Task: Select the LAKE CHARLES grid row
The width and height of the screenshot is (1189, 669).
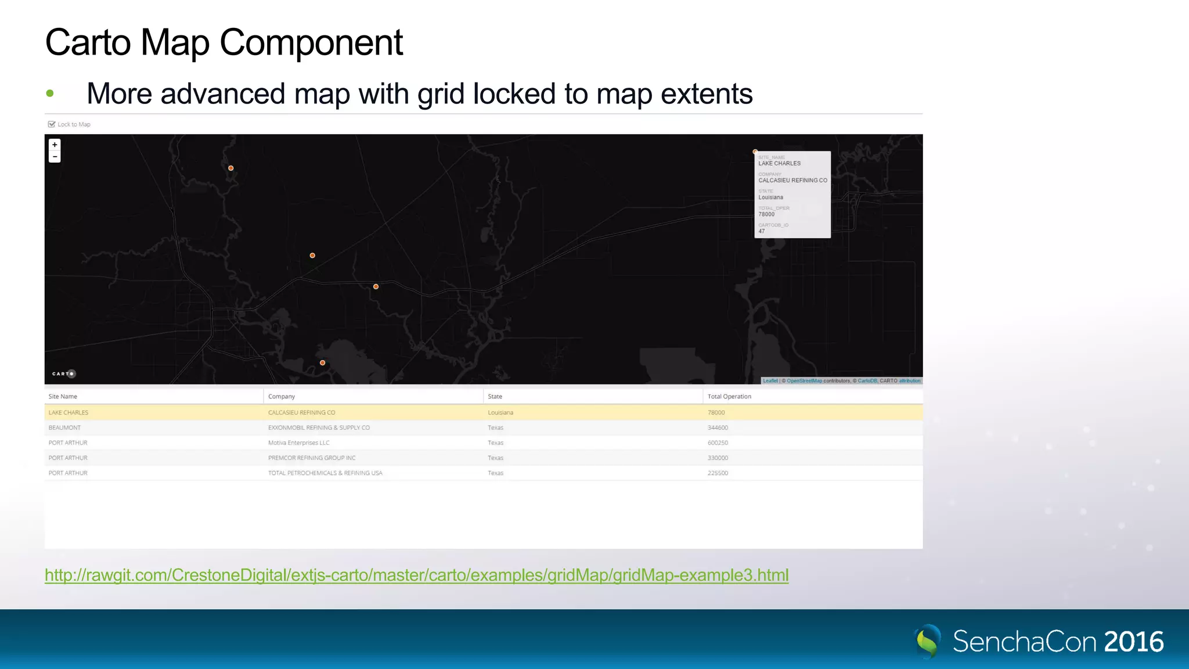Action: 484,412
